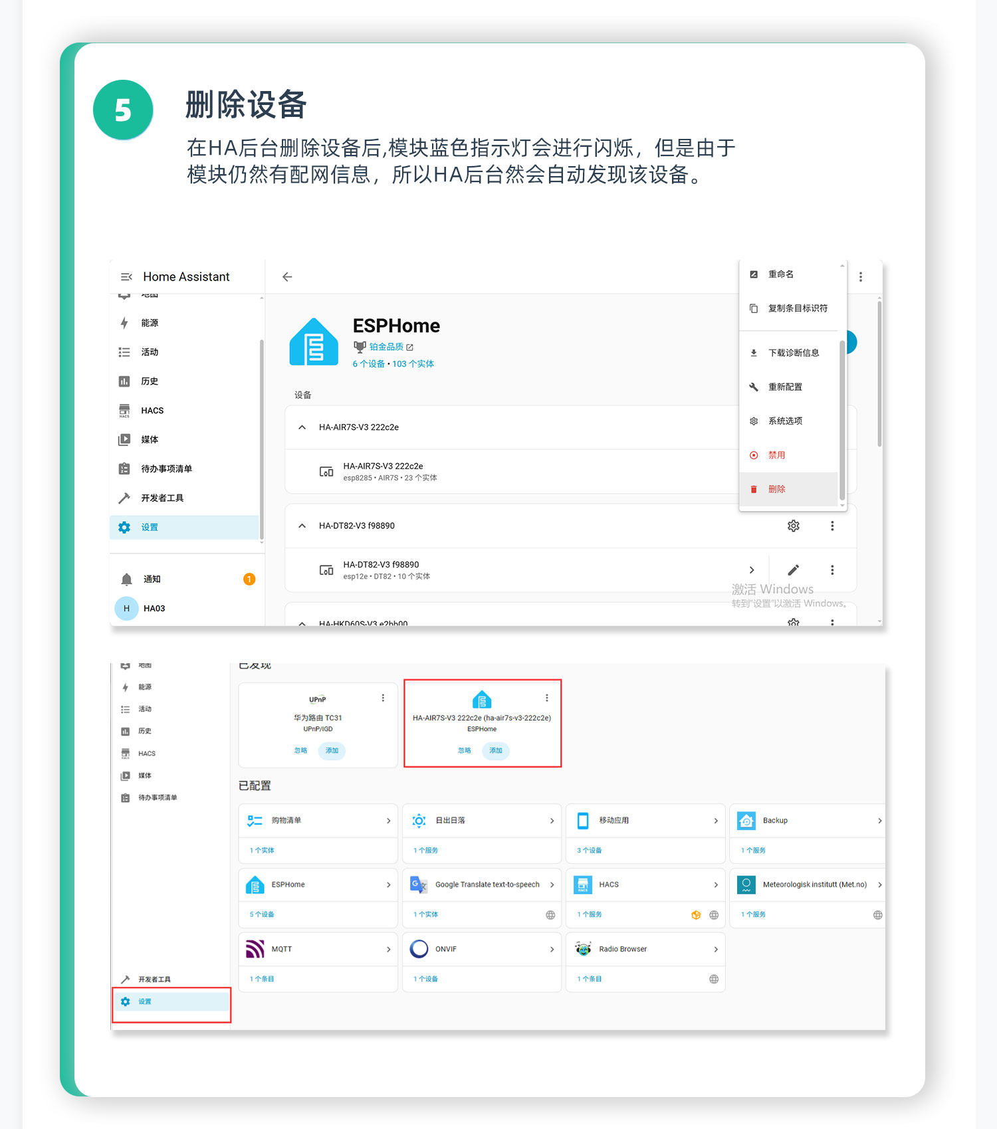Choose 系统选项 from the context menu

tap(789, 421)
